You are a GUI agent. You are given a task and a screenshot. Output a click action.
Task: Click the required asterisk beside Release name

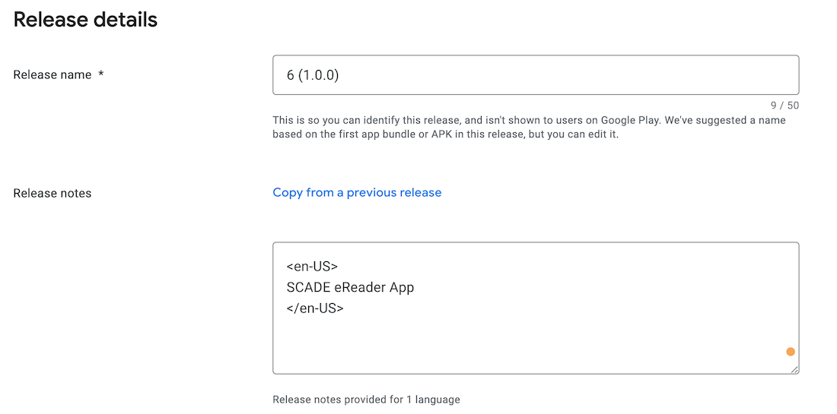tap(101, 75)
